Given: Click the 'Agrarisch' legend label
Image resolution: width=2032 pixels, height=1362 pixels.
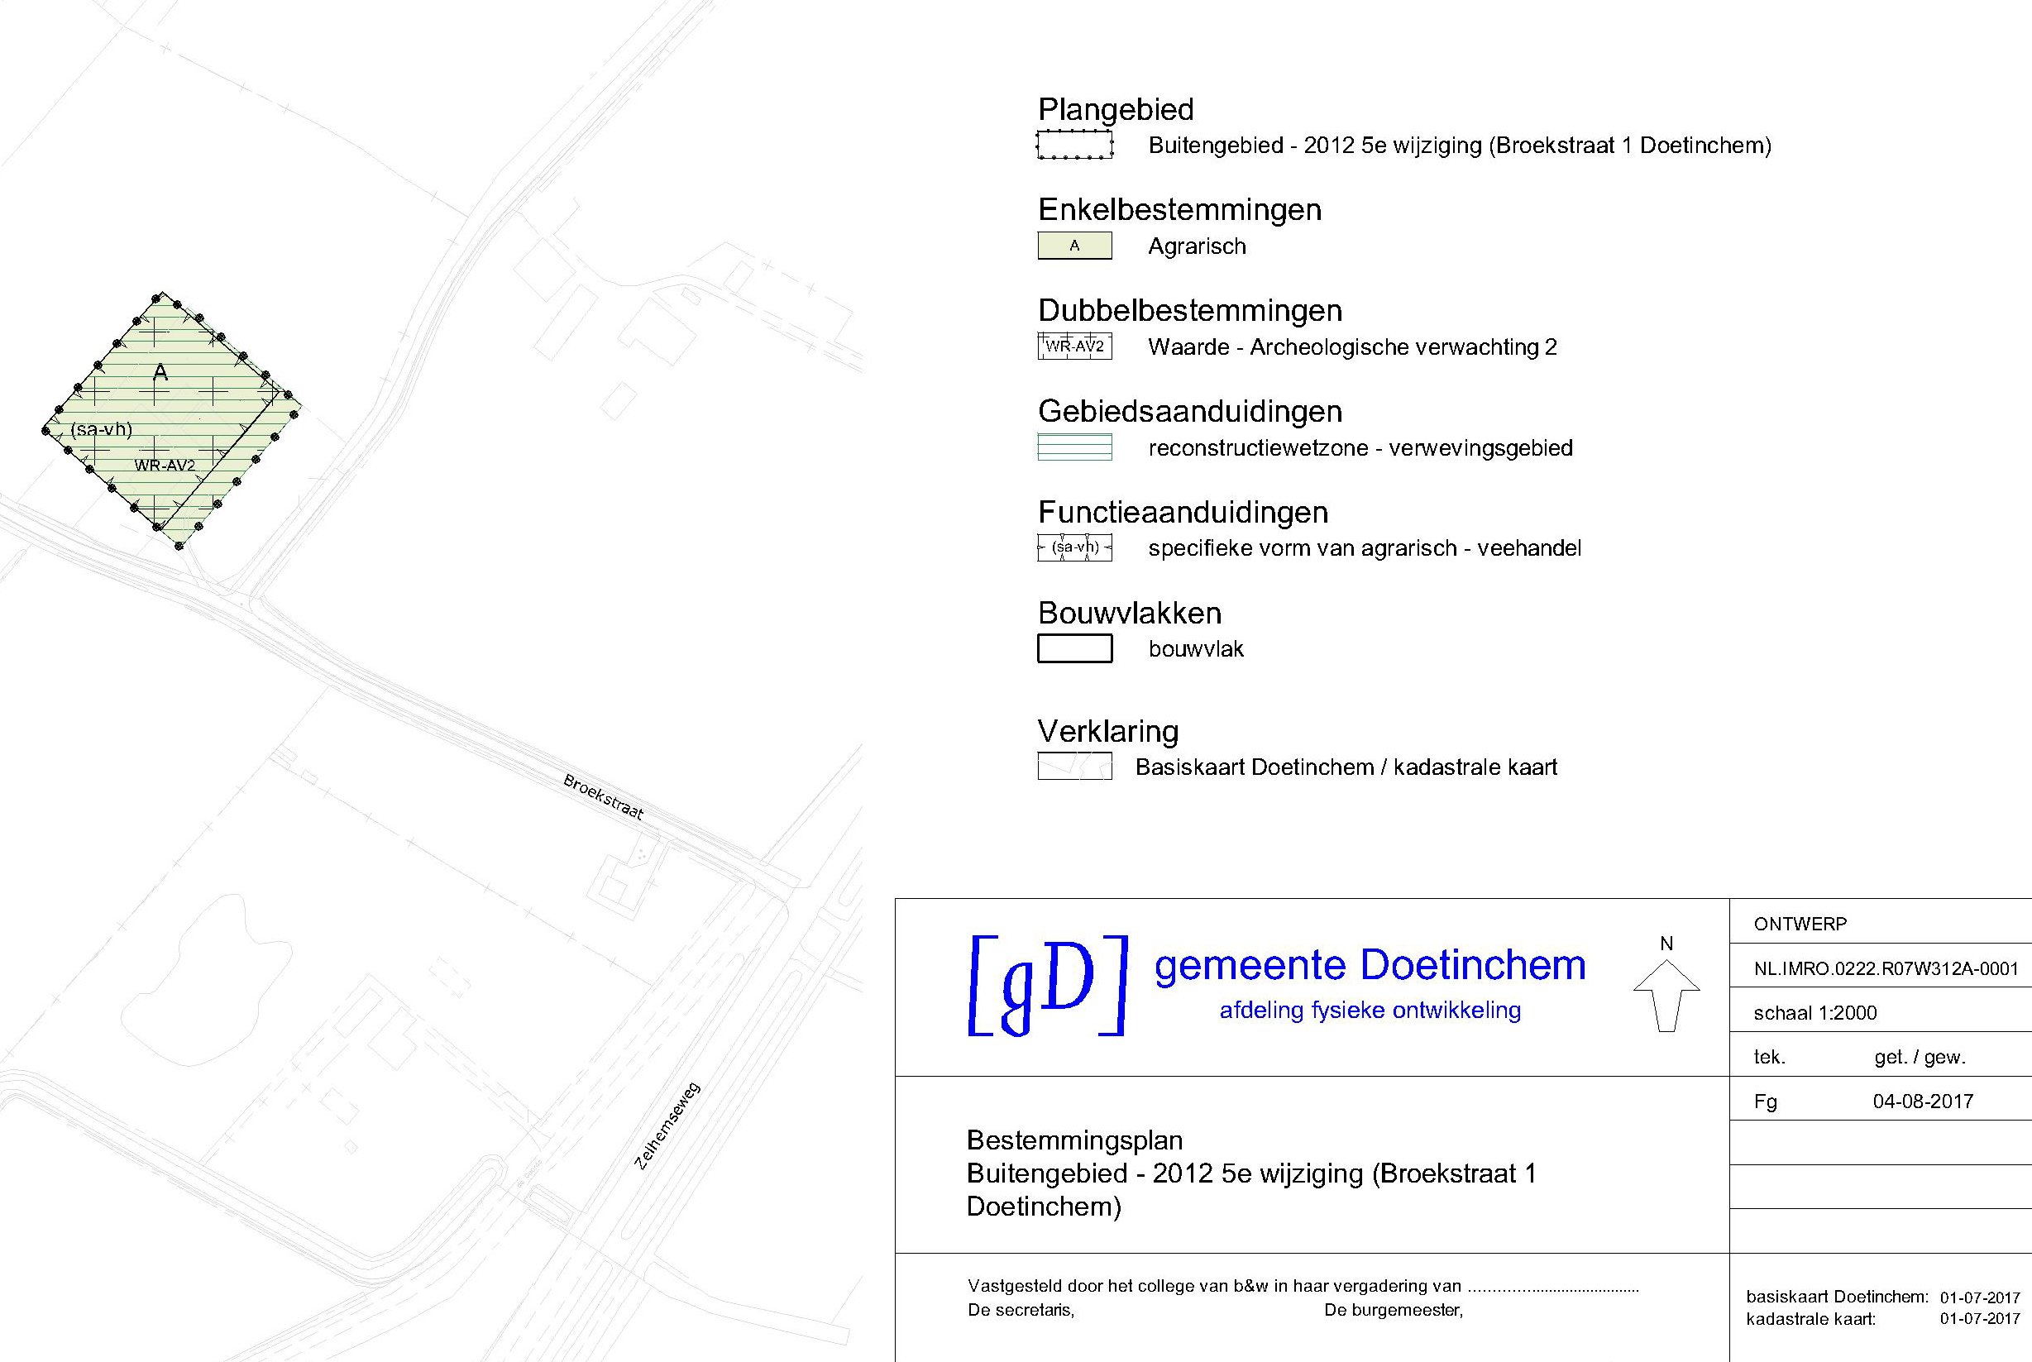Looking at the screenshot, I should (1198, 246).
